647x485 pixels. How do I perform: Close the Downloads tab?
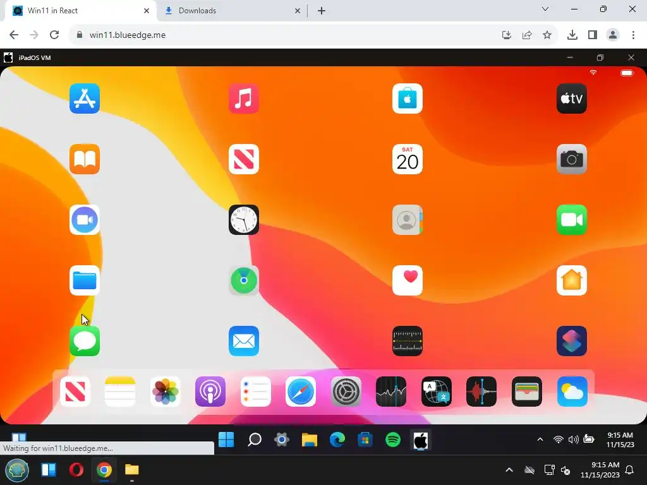click(298, 11)
